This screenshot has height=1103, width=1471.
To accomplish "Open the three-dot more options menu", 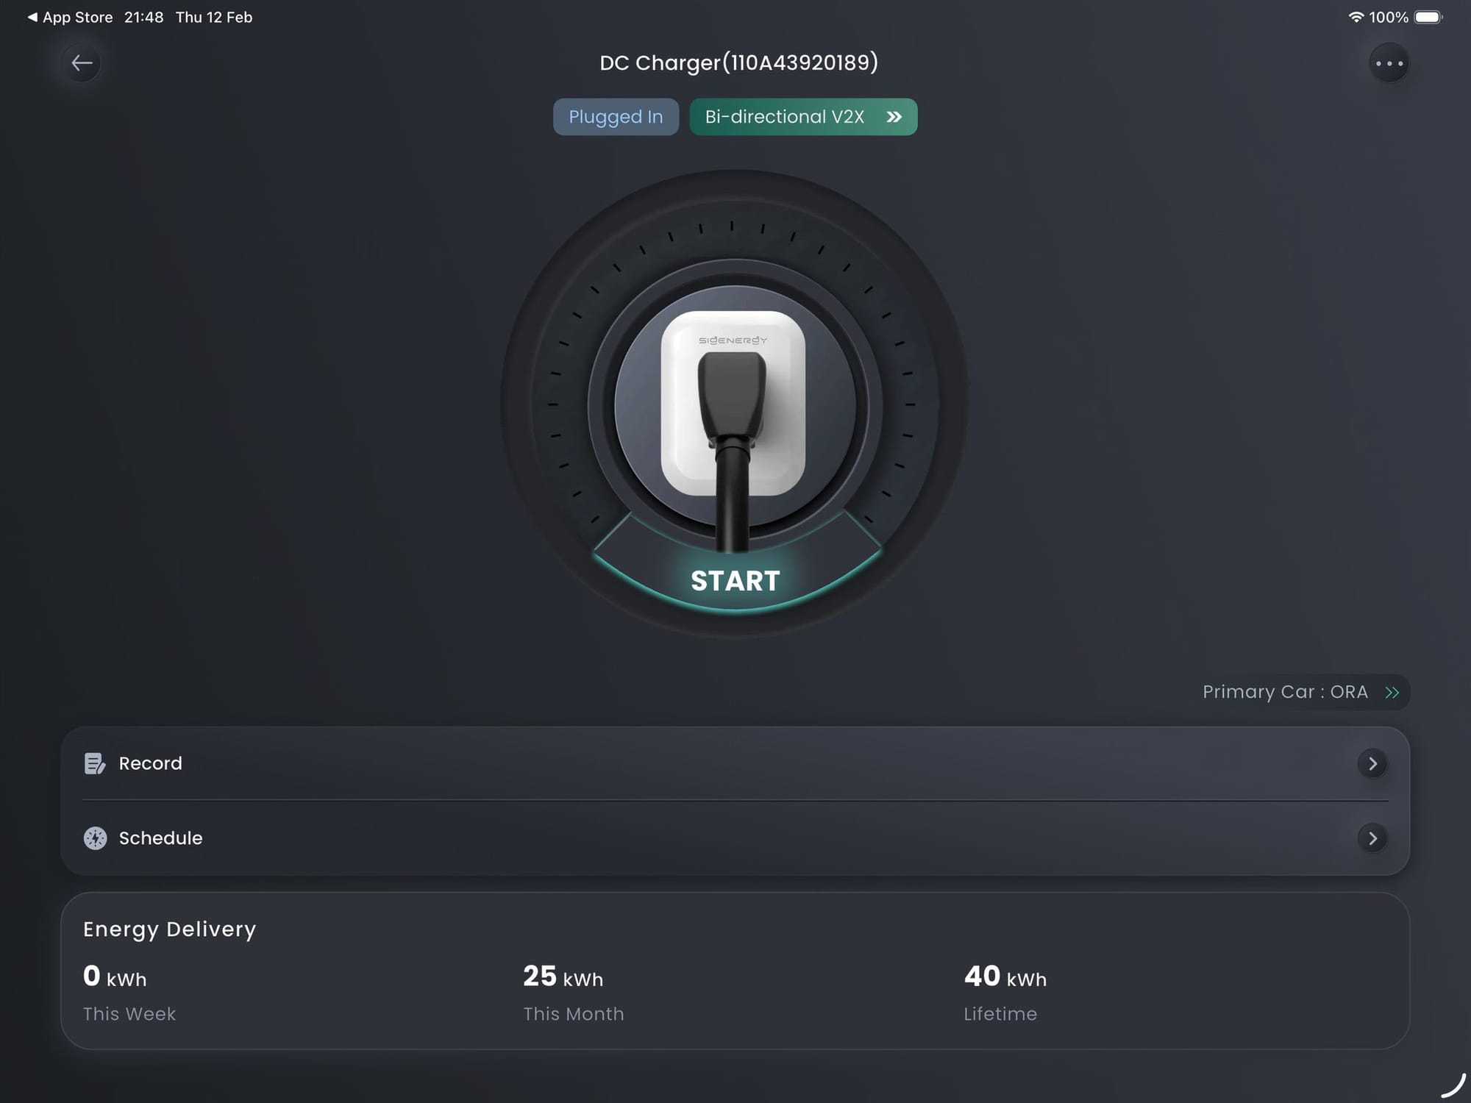I will [1389, 63].
